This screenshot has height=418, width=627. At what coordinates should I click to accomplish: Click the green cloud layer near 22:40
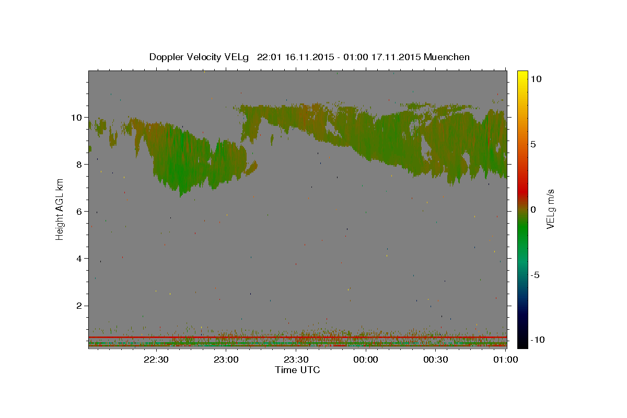[180, 159]
